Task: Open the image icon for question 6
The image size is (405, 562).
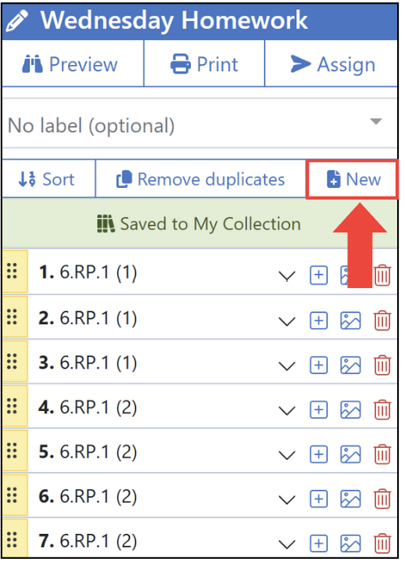Action: pos(350,499)
